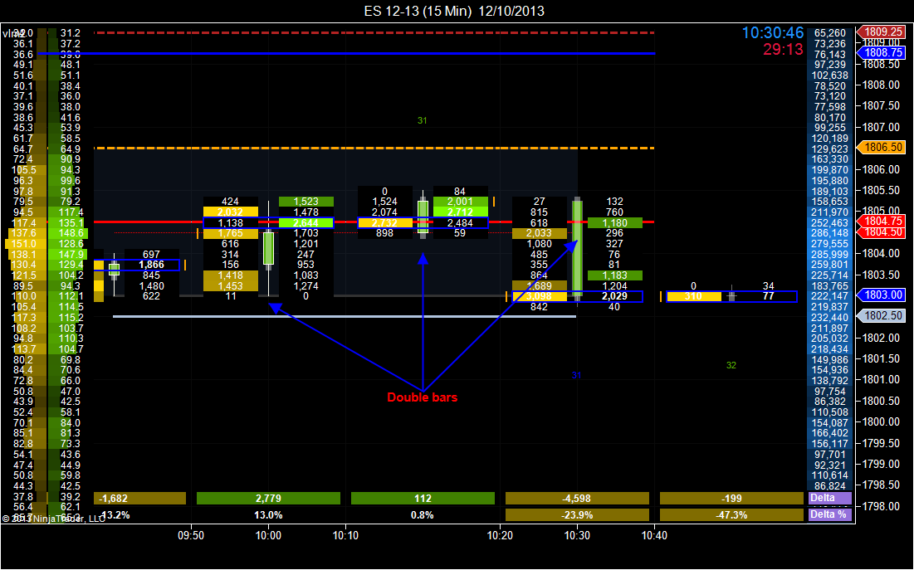Screen dimensions: 914x570
Task: Click the delta bar showing -4,598
Action: pos(577,499)
